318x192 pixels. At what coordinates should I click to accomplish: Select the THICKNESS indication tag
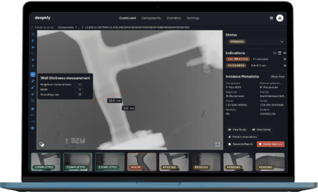pos(236,66)
